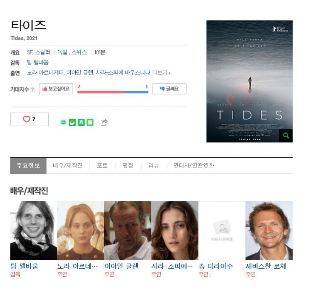Enlarge poster with magnifier icon

coord(286,136)
